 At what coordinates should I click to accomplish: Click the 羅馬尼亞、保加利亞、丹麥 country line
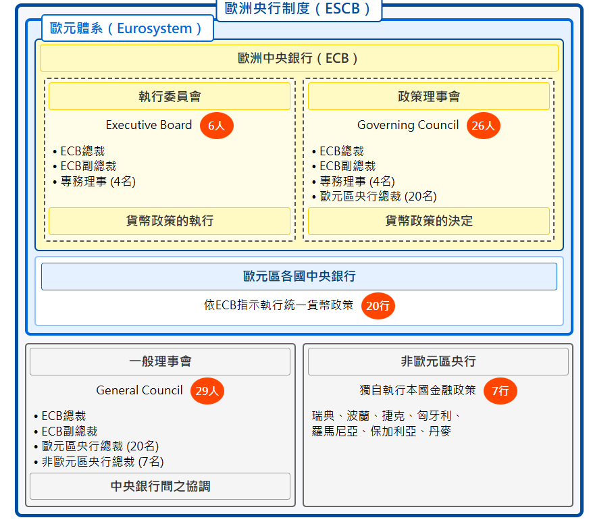coord(382,431)
